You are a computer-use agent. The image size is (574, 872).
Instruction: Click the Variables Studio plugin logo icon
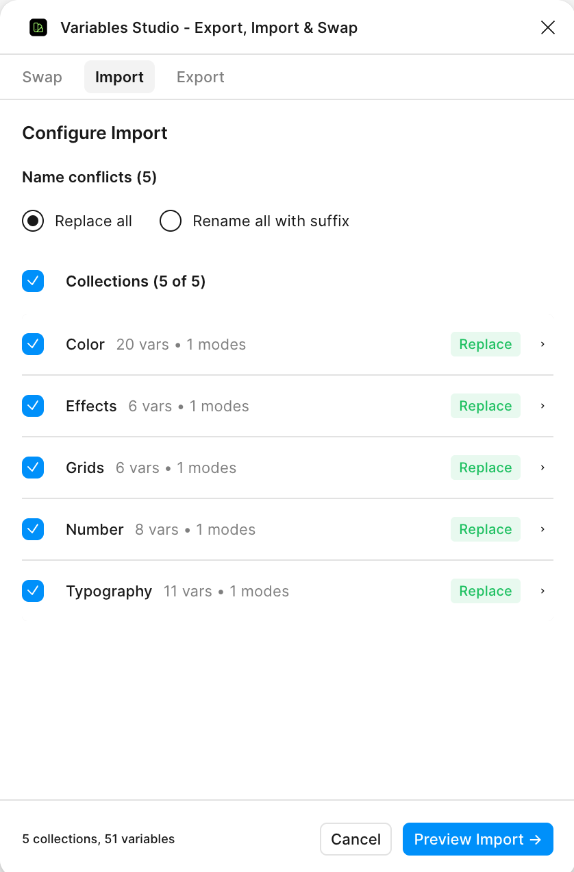(x=38, y=27)
